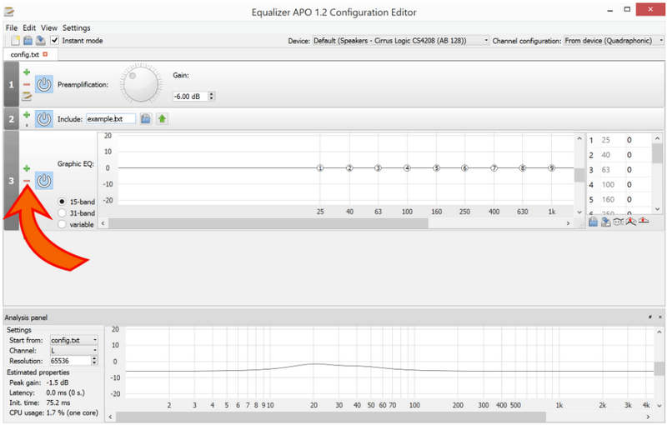The height and width of the screenshot is (425, 667).
Task: Click the analysis graph horizontal scrollbar
Action: point(331,417)
